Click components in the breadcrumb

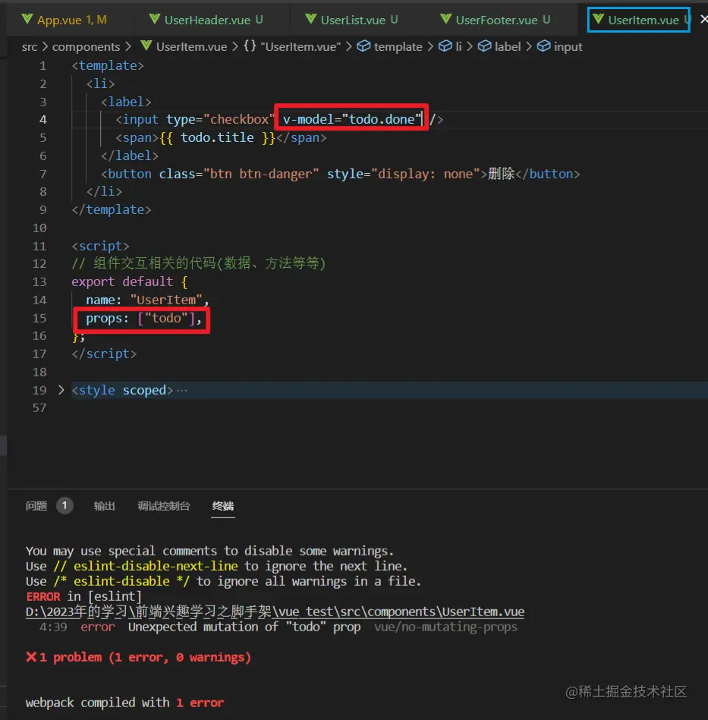[86, 47]
